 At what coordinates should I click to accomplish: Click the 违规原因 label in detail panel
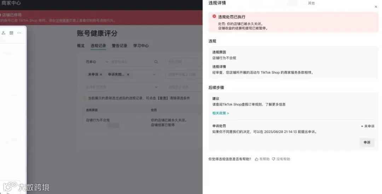pos(219,52)
